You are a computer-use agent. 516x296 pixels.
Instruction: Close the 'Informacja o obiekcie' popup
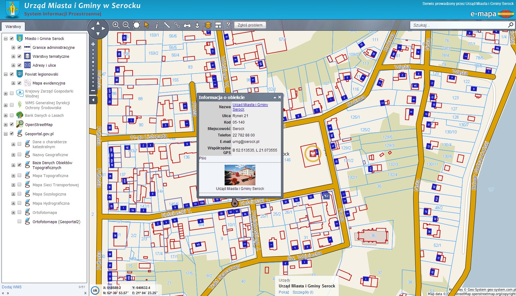(280, 97)
